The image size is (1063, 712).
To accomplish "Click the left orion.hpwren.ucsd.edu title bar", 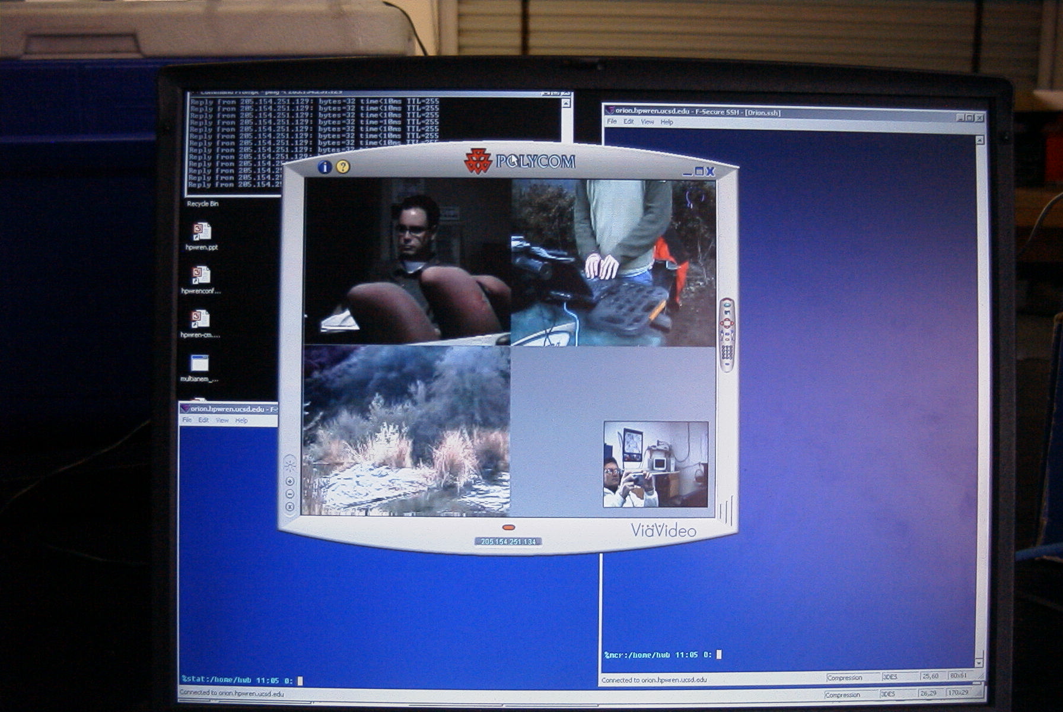I will [x=229, y=409].
